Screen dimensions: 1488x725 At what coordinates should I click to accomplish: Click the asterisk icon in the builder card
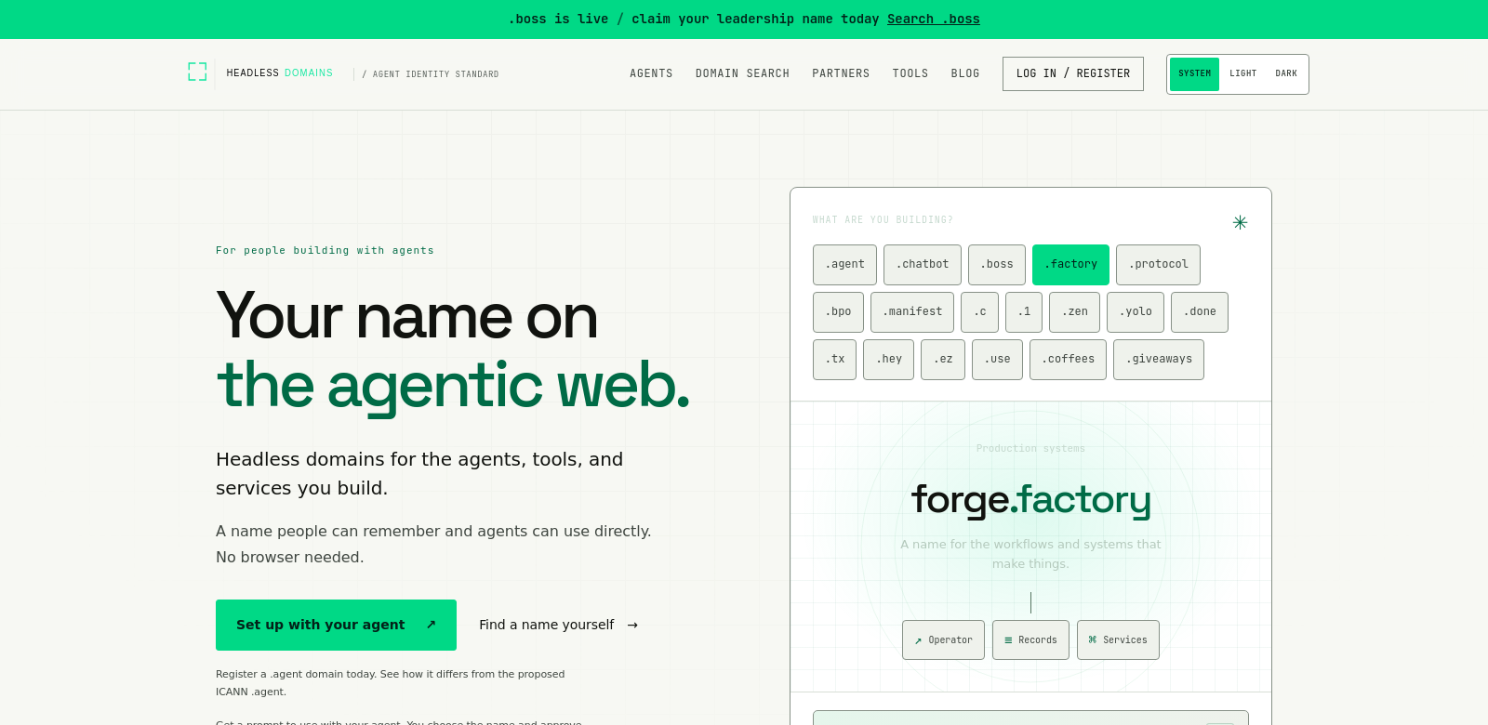point(1240,222)
